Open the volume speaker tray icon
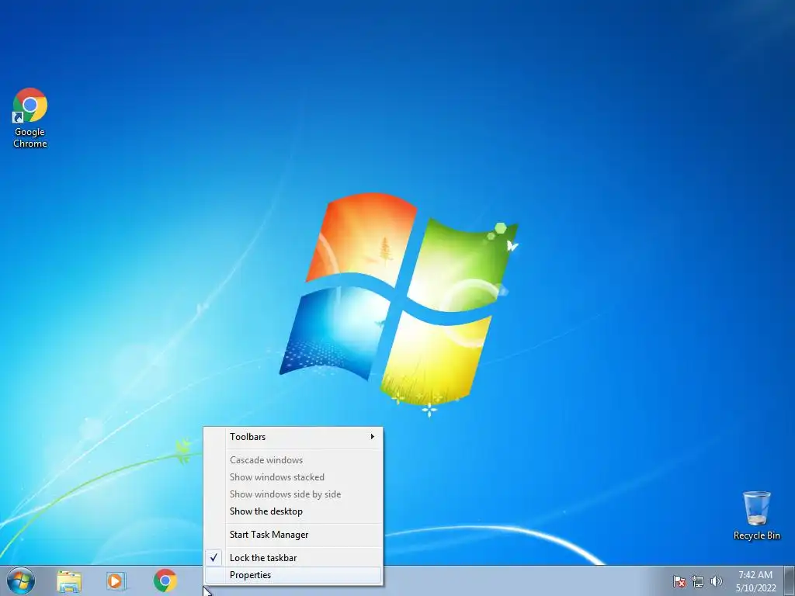Image resolution: width=795 pixels, height=596 pixels. (716, 581)
